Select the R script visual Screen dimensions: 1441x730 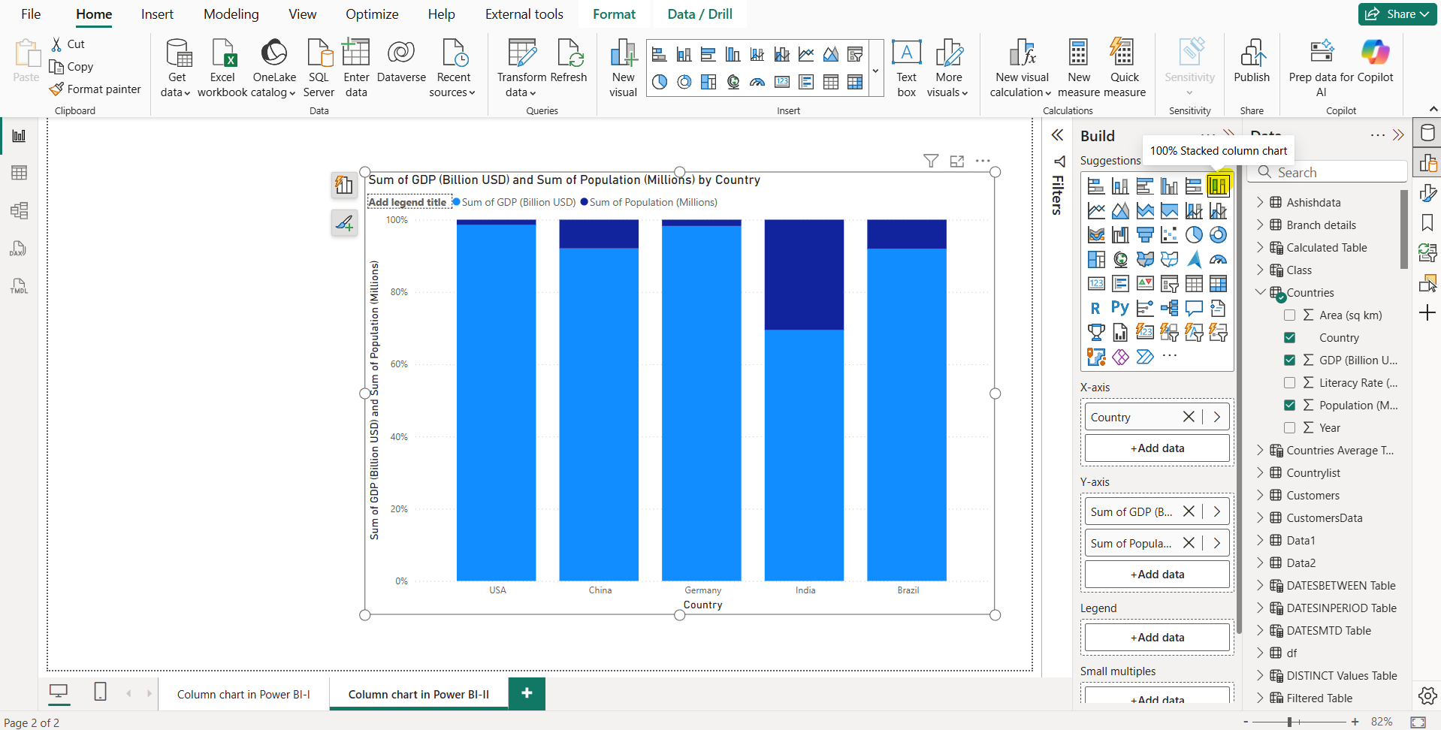tap(1096, 308)
